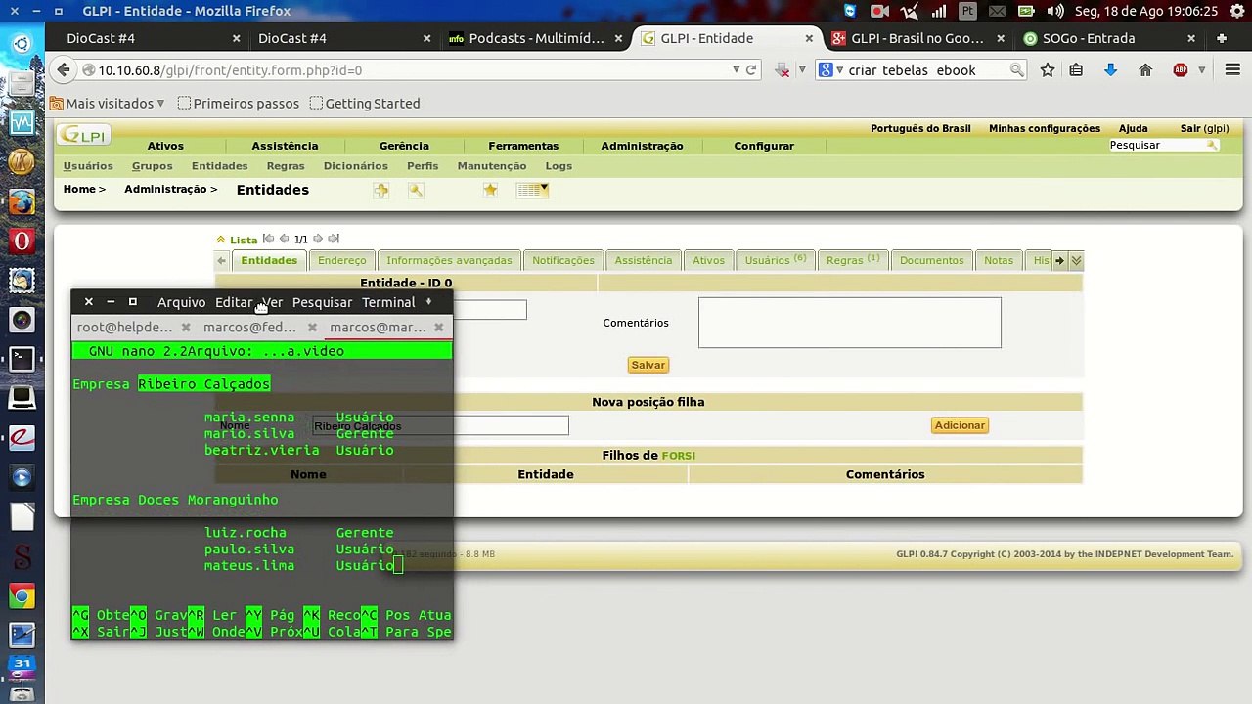The image size is (1252, 704).
Task: Reload the current page
Action: click(751, 70)
